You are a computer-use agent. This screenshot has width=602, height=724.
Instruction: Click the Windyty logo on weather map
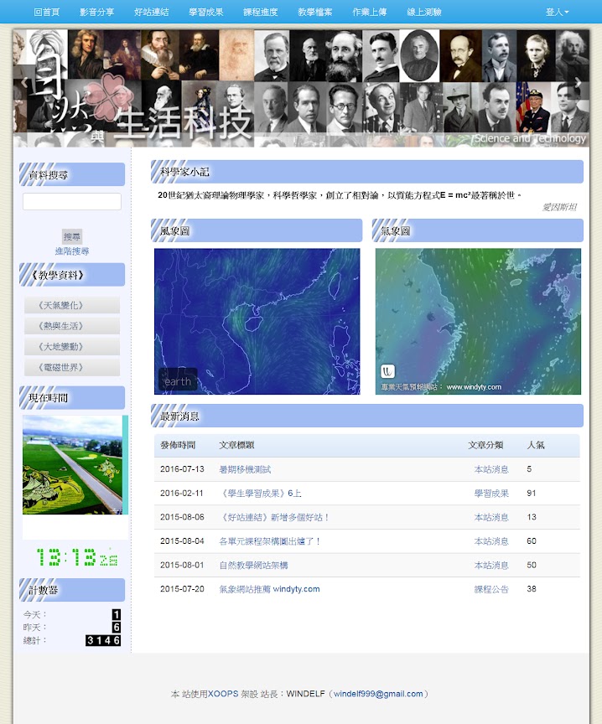point(387,371)
